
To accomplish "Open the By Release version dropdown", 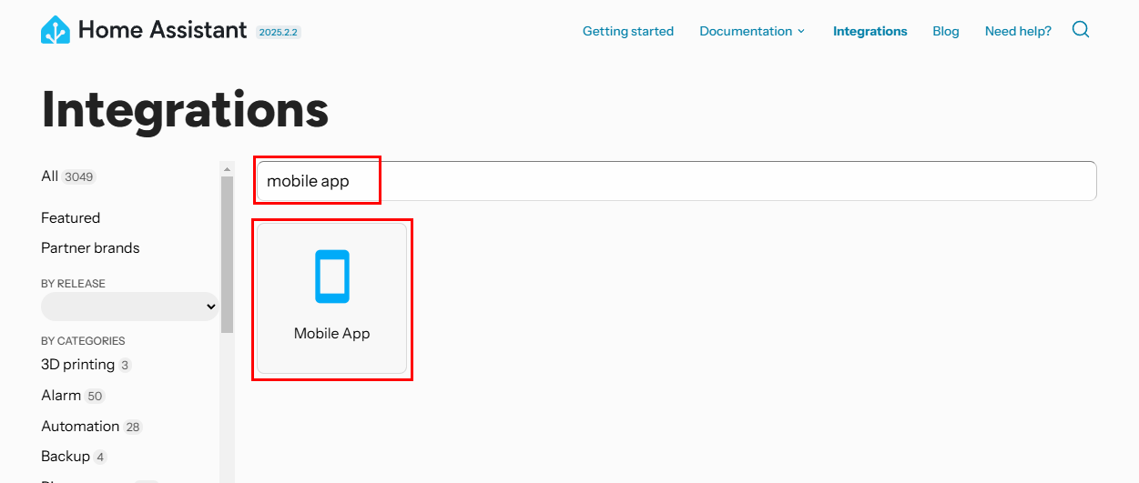I will [130, 307].
